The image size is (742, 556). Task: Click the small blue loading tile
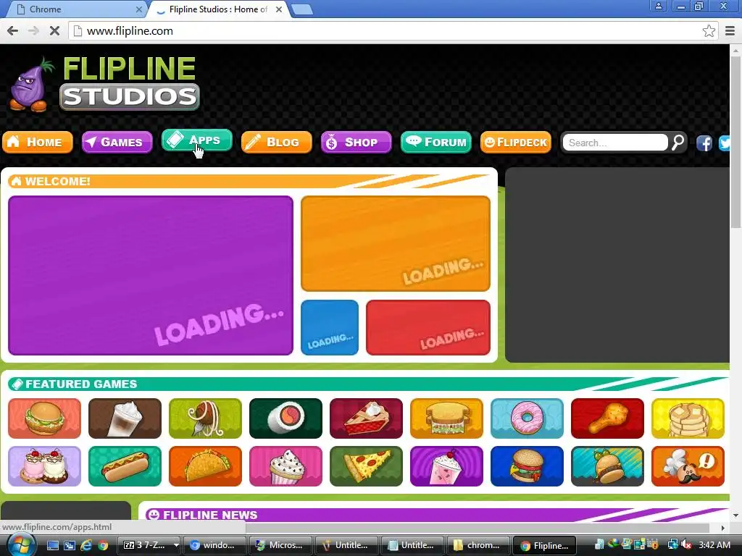(330, 327)
